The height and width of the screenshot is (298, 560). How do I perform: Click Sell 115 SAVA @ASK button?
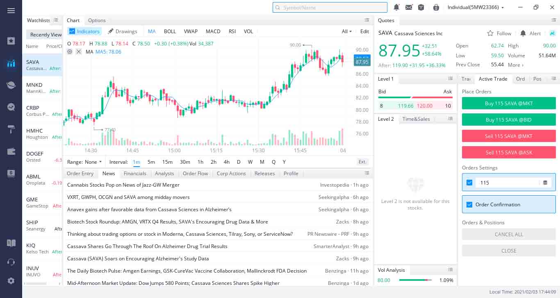coord(509,152)
